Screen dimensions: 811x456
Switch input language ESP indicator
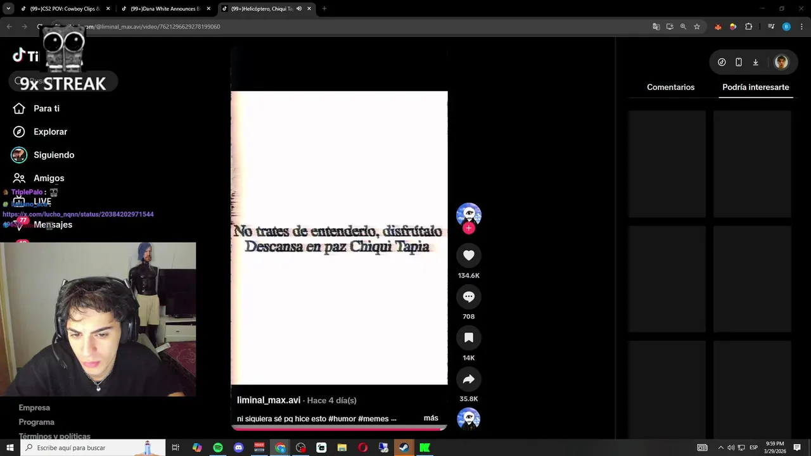(754, 448)
